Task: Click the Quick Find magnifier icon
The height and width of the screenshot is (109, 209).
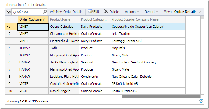Action: [x=45, y=12]
